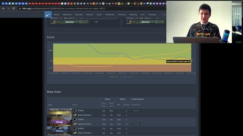Open the FURIA team link in the Dust2 row
Viewport: 243px width, 136px height.
[x=80, y=111]
